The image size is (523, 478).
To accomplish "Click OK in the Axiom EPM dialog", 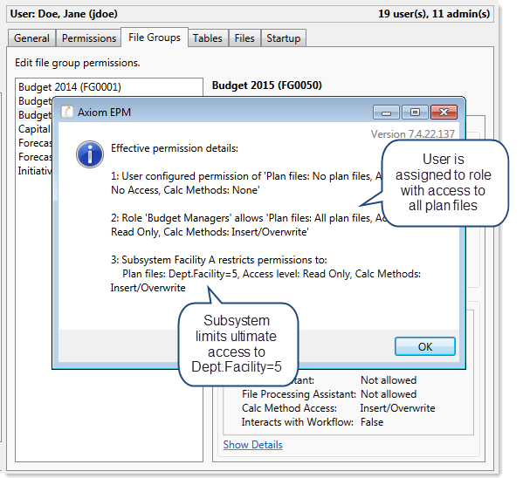I will tap(425, 346).
